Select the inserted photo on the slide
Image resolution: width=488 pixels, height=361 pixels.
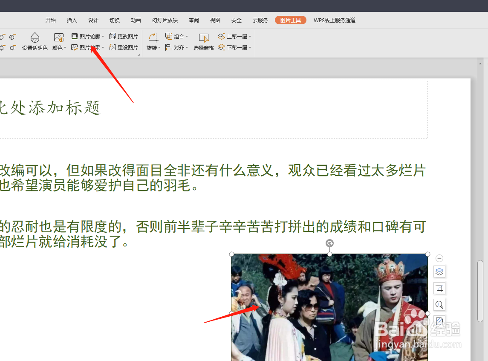coord(329,307)
